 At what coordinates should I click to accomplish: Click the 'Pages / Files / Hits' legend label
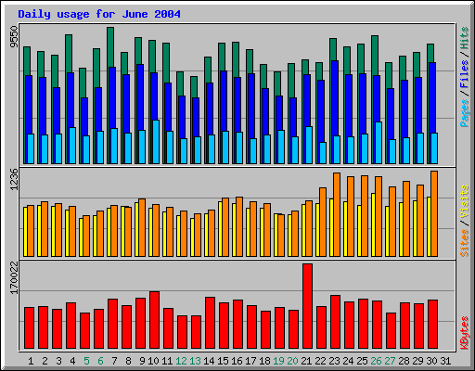[x=464, y=77]
